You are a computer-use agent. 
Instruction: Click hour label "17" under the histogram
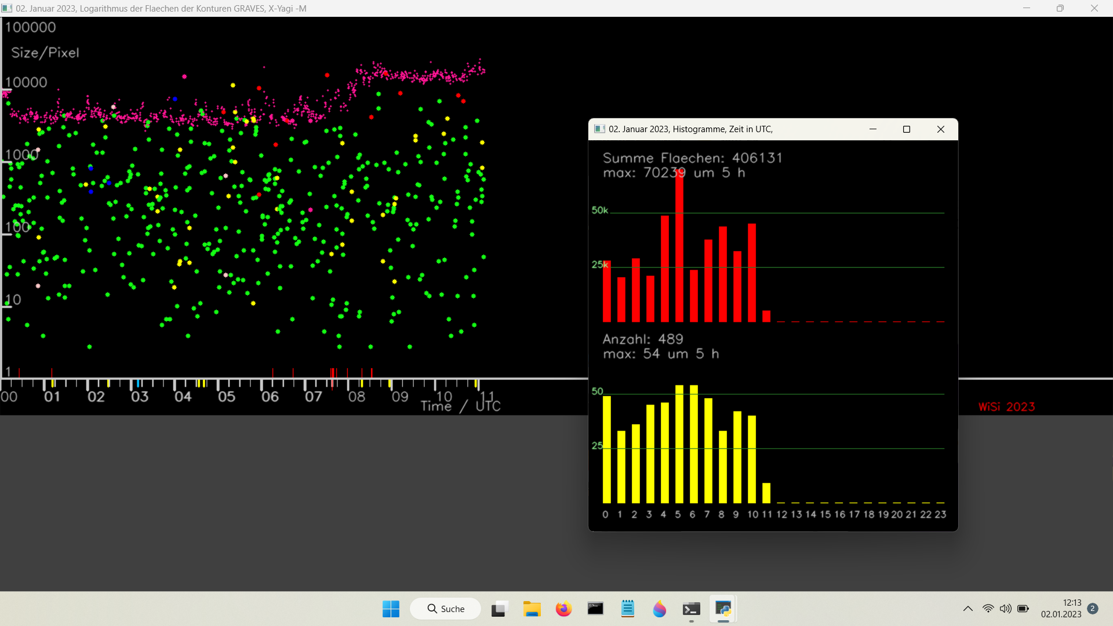854,515
